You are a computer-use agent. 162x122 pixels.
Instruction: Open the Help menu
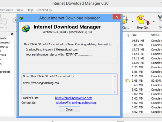(30, 10)
